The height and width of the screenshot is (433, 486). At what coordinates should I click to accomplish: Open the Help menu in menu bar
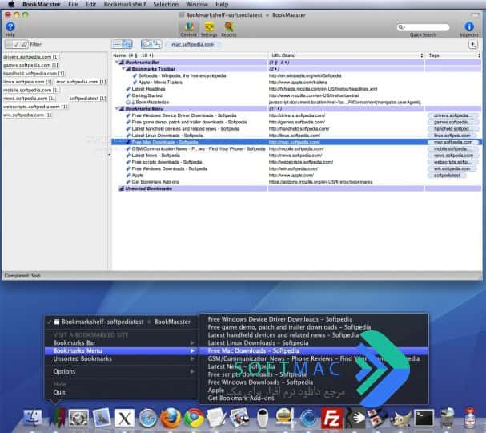pos(222,4)
